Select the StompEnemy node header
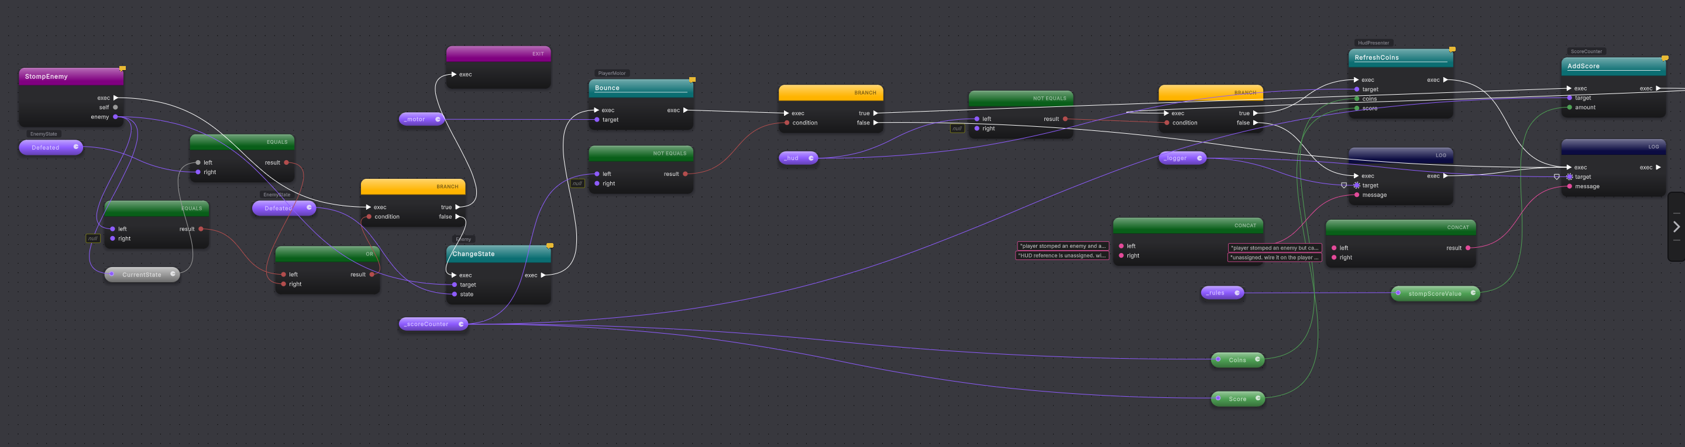Image resolution: width=1685 pixels, height=447 pixels. 71,77
